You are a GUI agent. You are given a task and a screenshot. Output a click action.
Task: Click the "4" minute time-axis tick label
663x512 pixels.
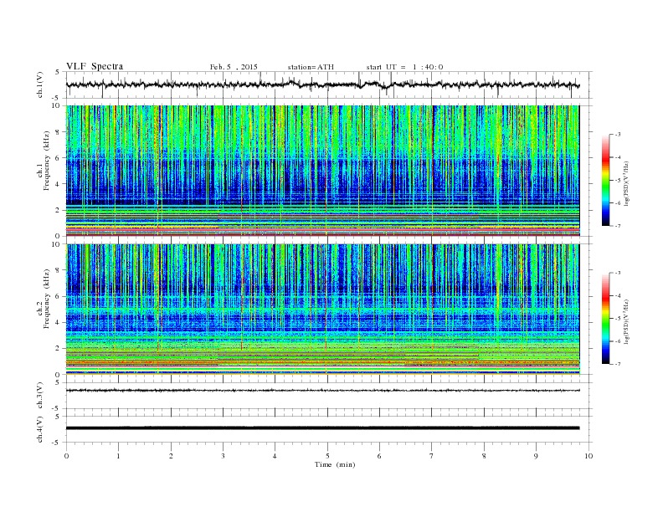tap(275, 456)
